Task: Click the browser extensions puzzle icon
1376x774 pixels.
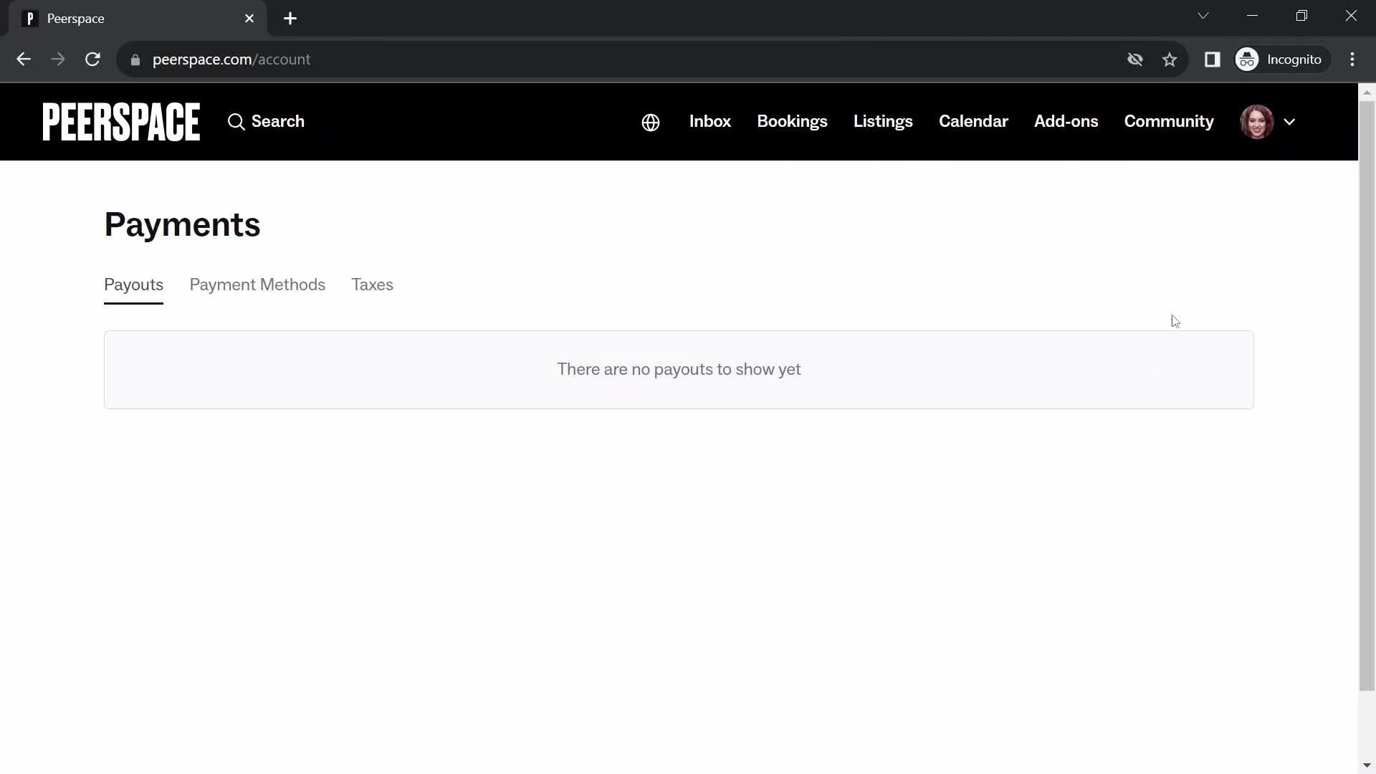Action: [1213, 59]
